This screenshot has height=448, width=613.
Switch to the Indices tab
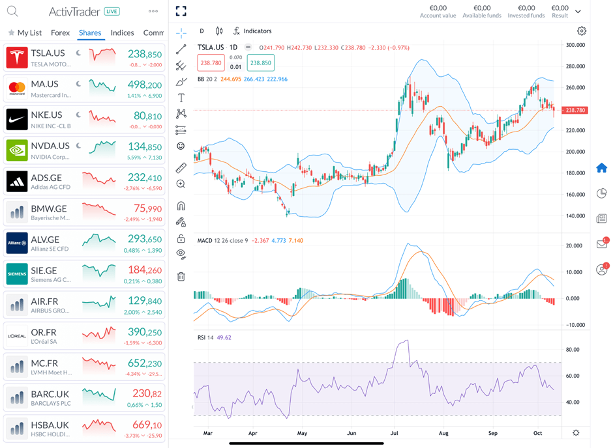(123, 33)
